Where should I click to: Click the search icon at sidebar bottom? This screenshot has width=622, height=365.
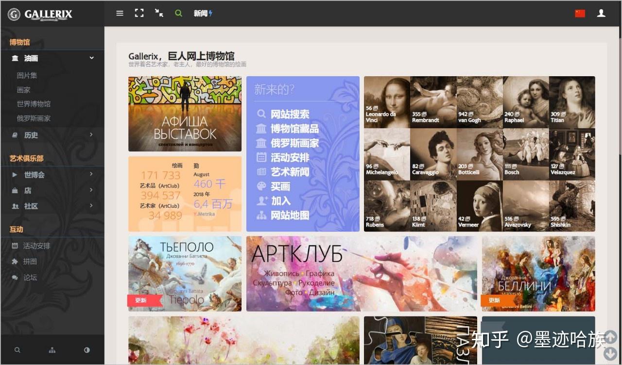pos(17,349)
